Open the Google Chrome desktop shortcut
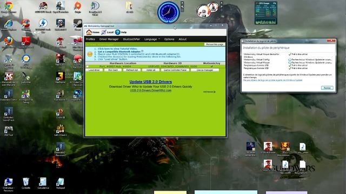This screenshot has width=346, height=194. 9,6
